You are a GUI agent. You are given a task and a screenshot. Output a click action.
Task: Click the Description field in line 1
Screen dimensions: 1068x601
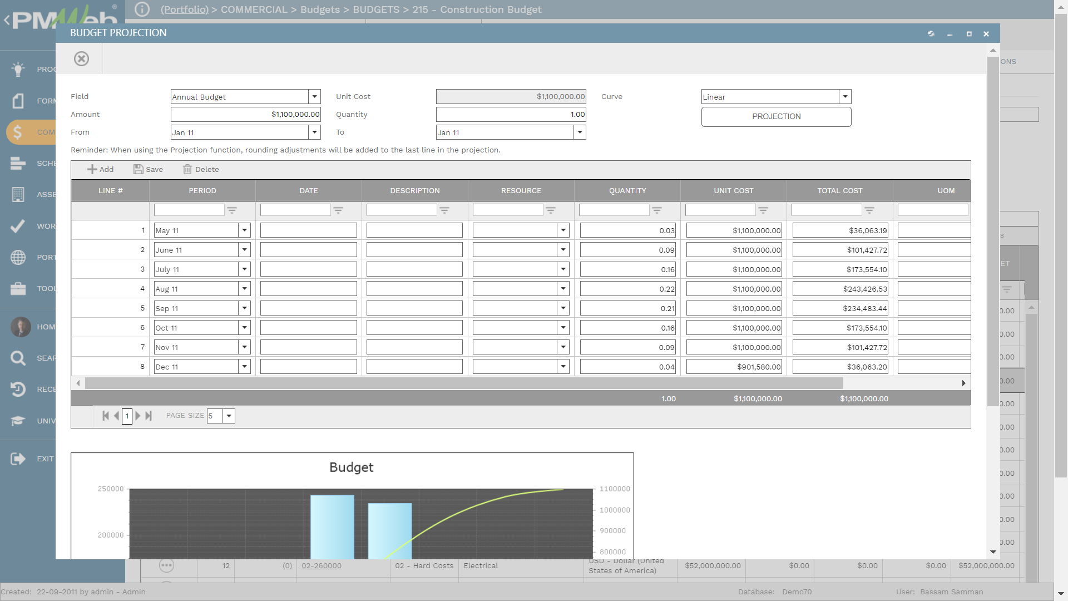[x=414, y=230]
